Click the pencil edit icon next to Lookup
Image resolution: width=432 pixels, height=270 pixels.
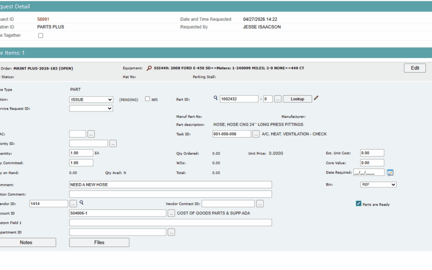316,98
